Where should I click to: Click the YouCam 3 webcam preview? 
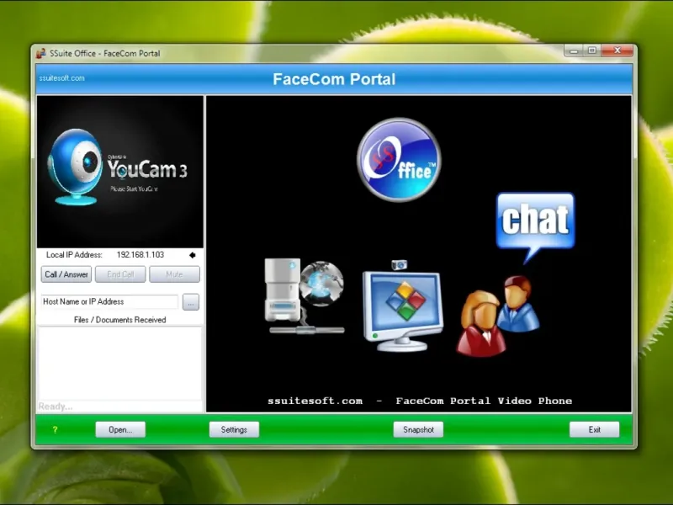tap(119, 172)
